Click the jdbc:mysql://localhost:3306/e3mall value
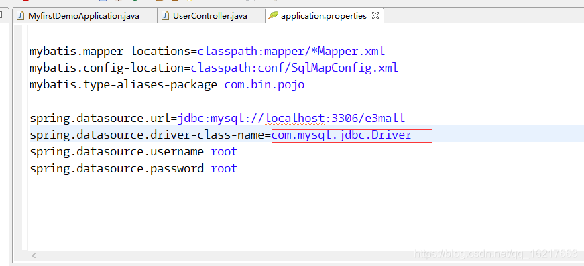The width and height of the screenshot is (584, 266). coord(291,119)
